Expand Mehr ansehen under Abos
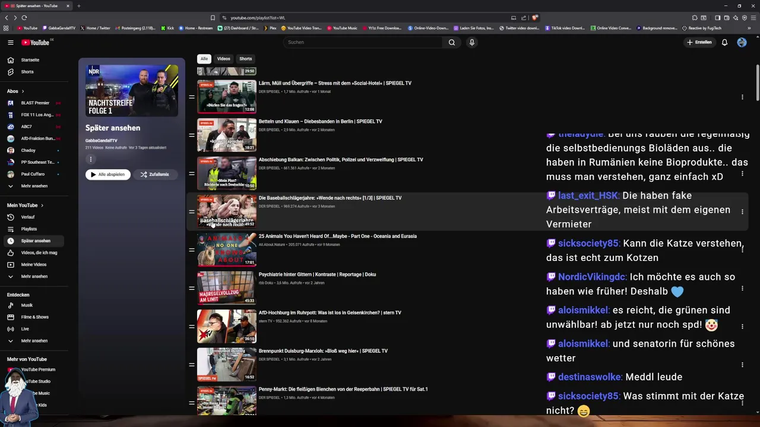Screen dimensions: 760x427 pos(33,186)
